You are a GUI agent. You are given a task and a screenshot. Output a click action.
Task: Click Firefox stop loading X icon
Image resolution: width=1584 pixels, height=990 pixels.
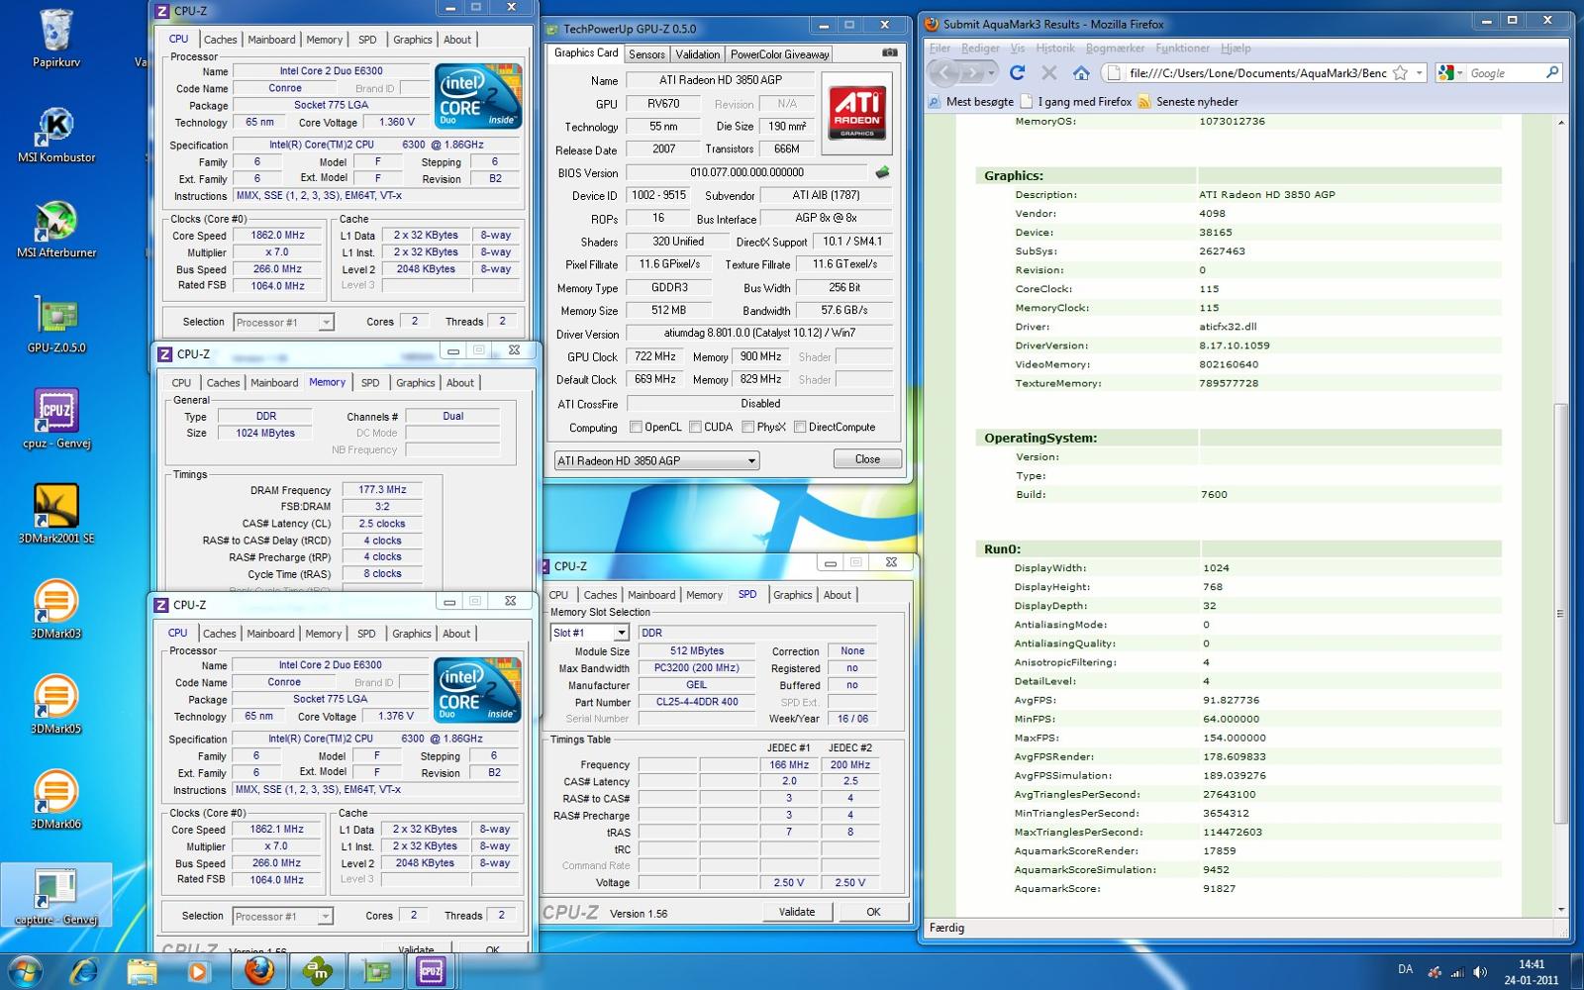coord(1049,72)
